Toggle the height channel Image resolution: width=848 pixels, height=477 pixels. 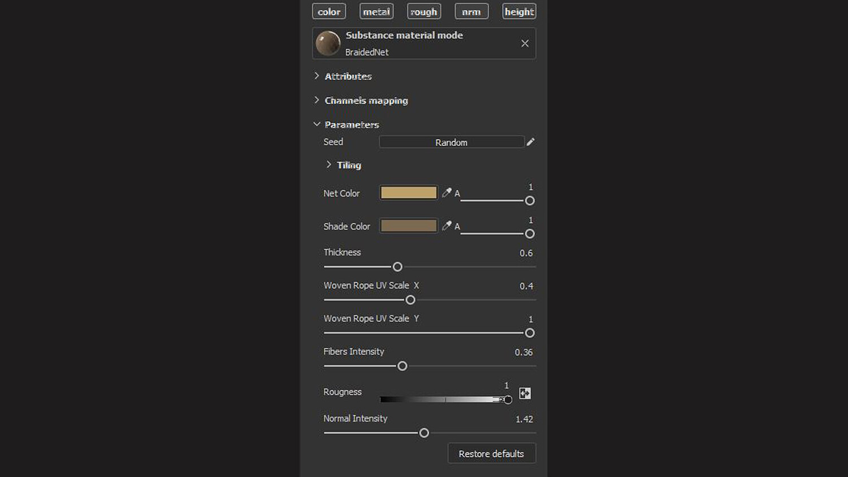coord(519,11)
